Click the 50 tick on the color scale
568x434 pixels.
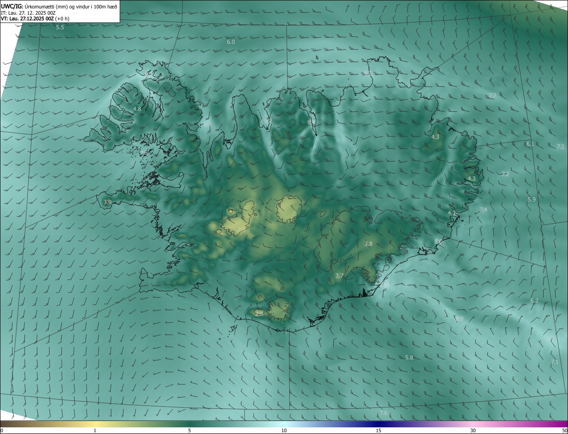(564, 430)
